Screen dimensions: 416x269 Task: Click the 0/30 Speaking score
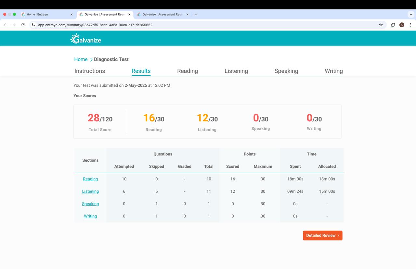[x=261, y=118]
